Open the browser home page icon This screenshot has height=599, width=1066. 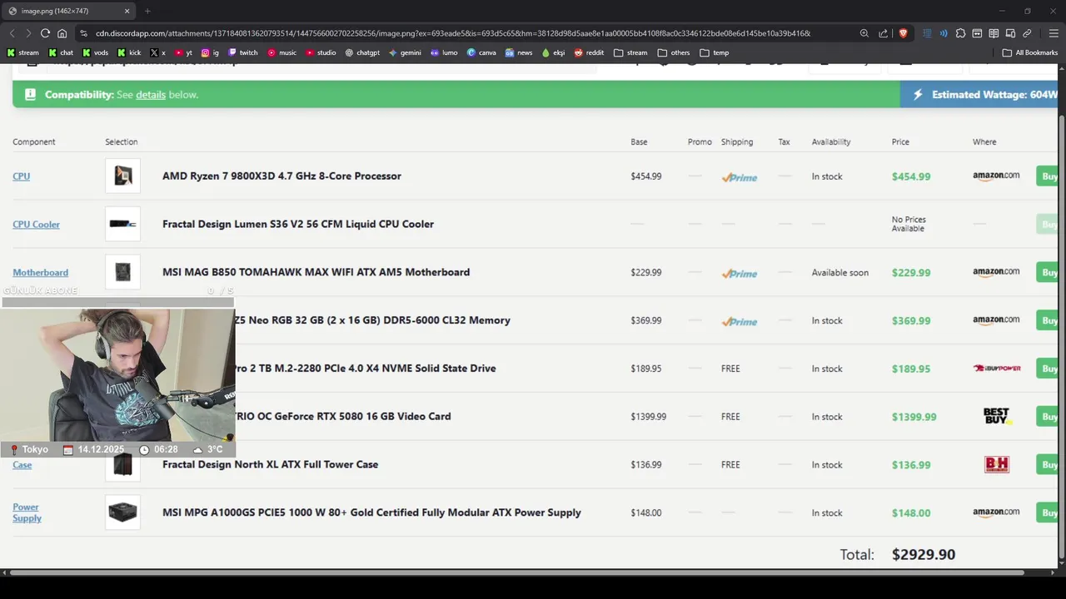tap(62, 33)
